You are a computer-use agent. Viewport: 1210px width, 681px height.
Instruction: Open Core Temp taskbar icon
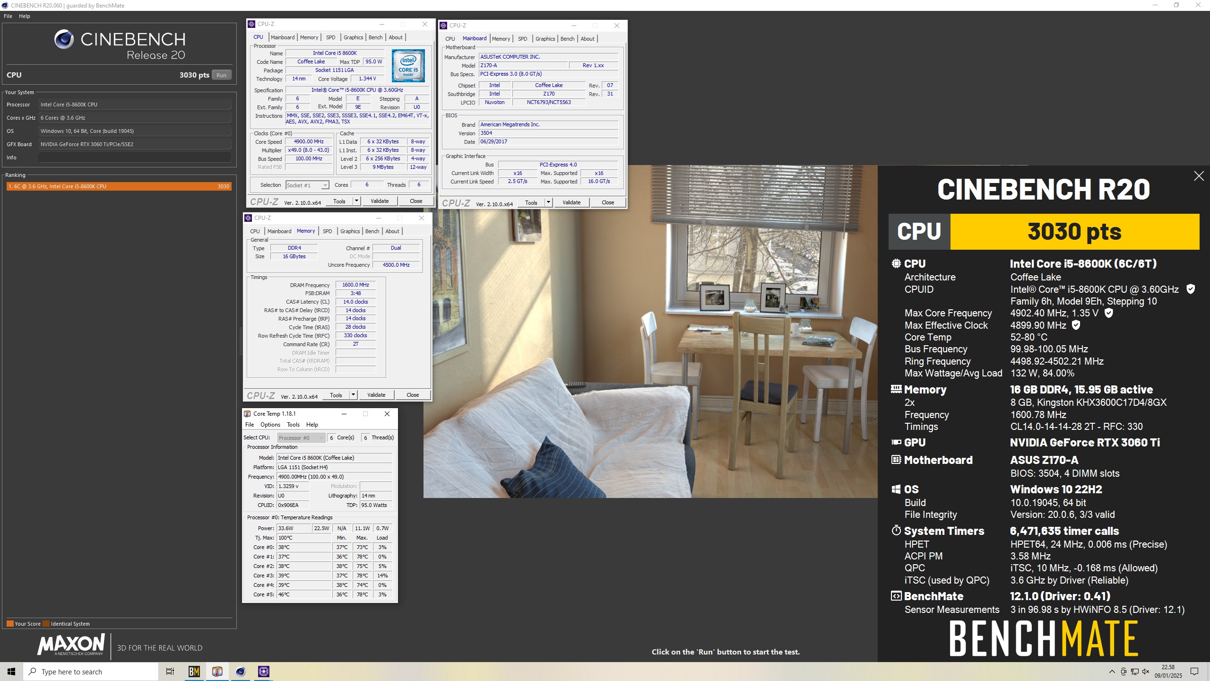[x=217, y=671]
